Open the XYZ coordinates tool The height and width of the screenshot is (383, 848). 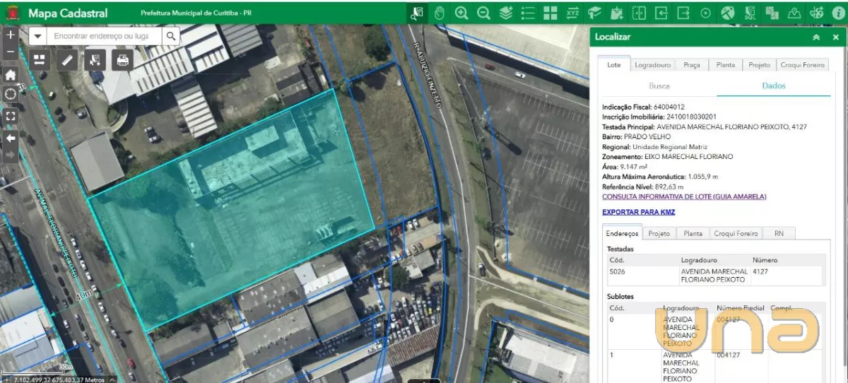572,13
